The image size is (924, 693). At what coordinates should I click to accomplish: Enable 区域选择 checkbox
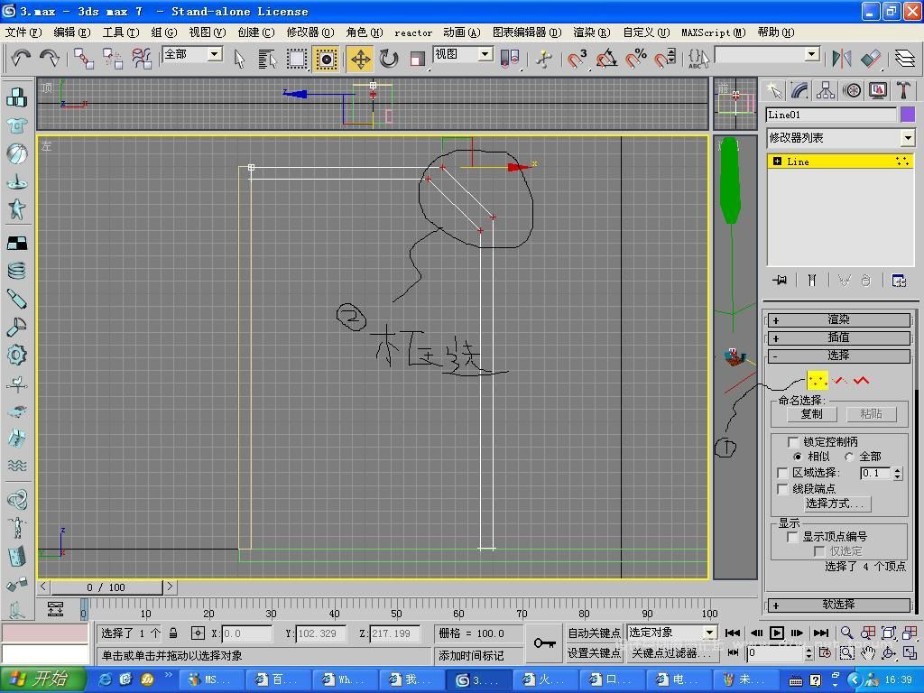[x=782, y=473]
